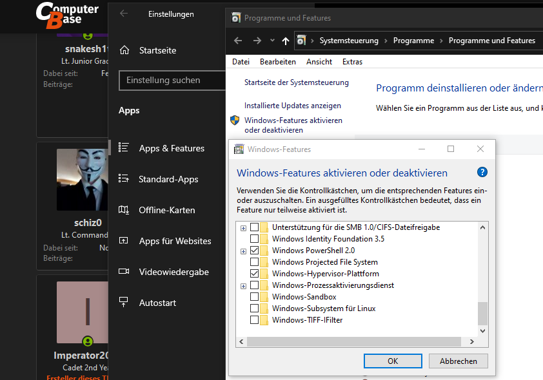
Task: Select the Autostart icon in settings
Action: pyautogui.click(x=124, y=302)
